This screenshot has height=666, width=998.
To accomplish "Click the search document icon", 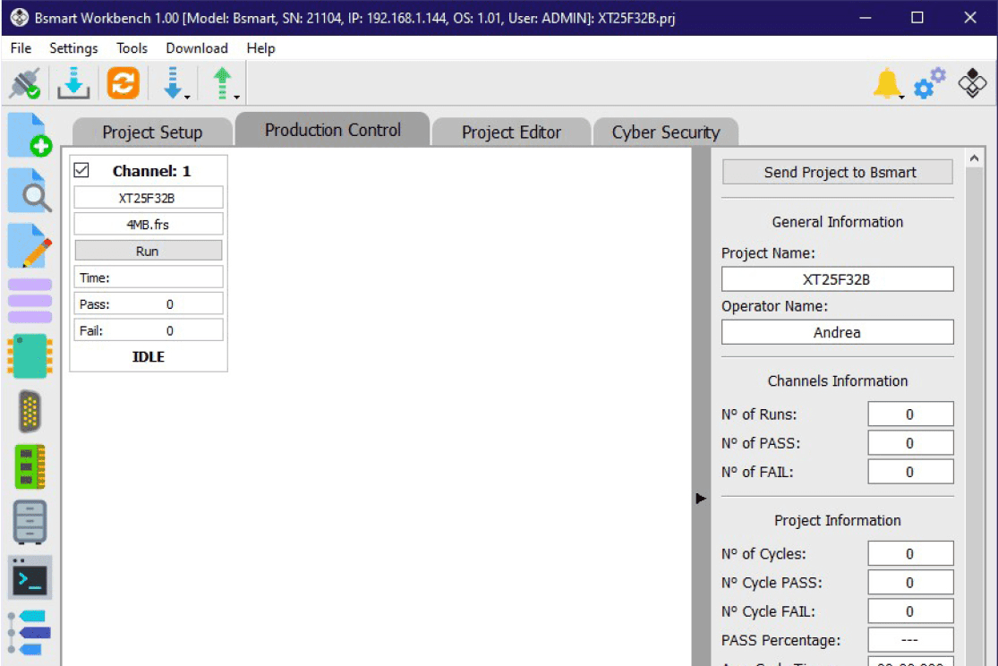I will coord(30,191).
